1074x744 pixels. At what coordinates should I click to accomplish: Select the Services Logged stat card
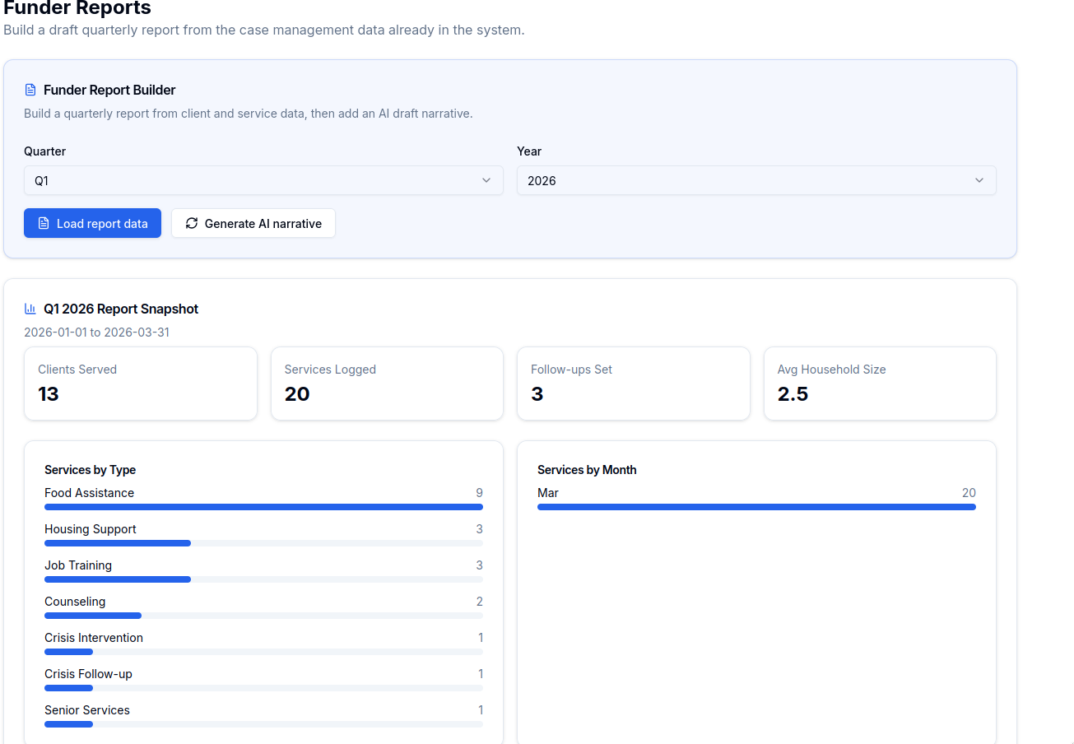pyautogui.click(x=387, y=384)
